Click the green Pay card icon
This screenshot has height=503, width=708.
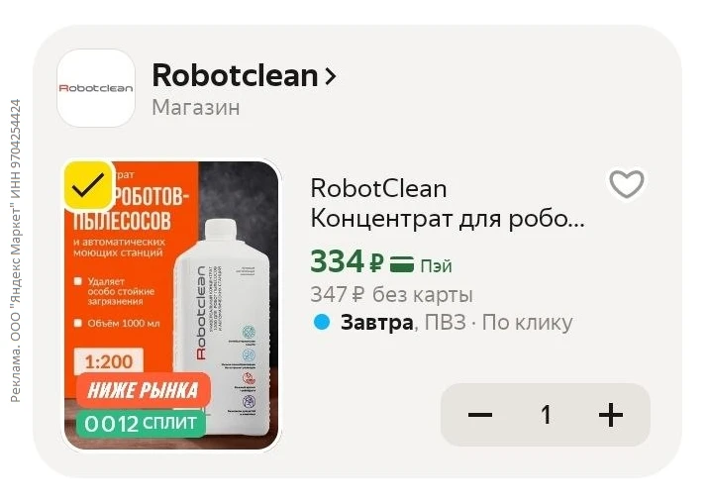click(x=402, y=264)
